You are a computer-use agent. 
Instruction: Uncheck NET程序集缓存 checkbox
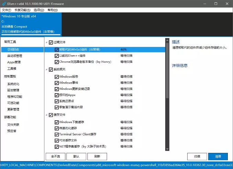pos(56,147)
